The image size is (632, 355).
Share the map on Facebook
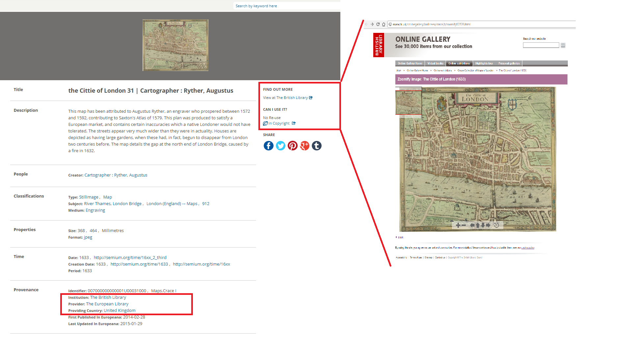point(268,146)
